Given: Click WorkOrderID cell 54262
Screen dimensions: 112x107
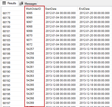Looking at the screenshot, I should pos(34,71).
